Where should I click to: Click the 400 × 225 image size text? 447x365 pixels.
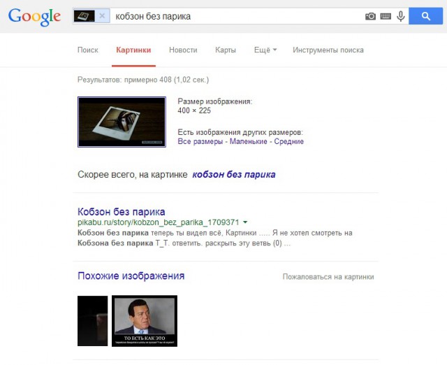194,110
